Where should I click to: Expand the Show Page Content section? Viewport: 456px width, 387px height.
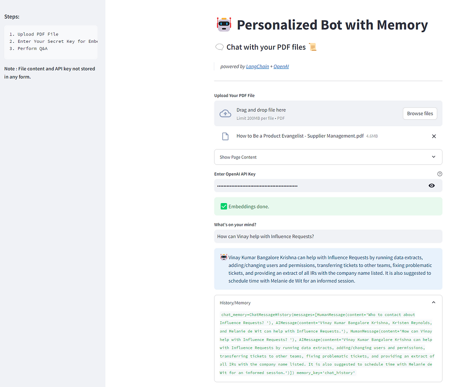[x=328, y=157]
